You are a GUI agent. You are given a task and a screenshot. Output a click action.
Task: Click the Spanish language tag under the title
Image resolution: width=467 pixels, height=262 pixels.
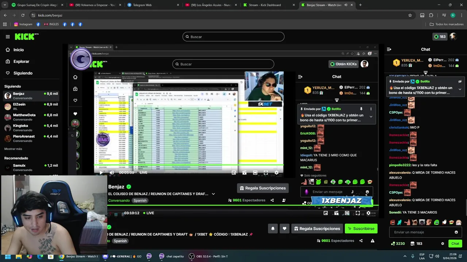pos(140,201)
